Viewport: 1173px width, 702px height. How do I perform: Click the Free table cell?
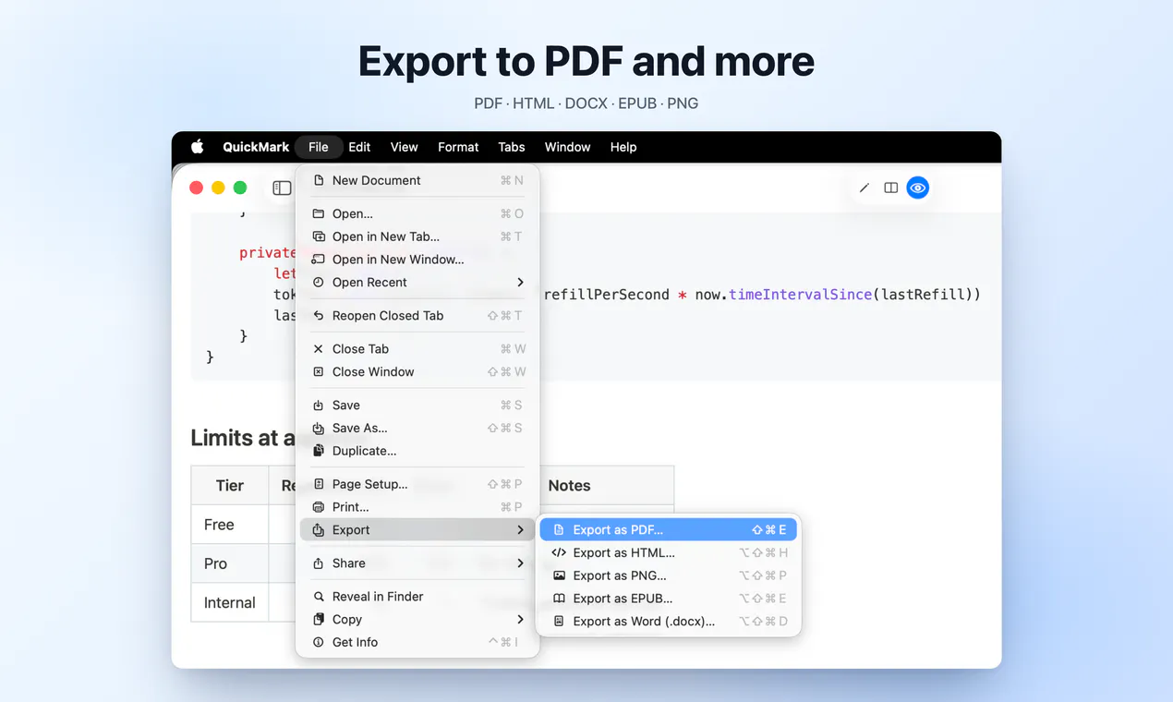pyautogui.click(x=230, y=525)
